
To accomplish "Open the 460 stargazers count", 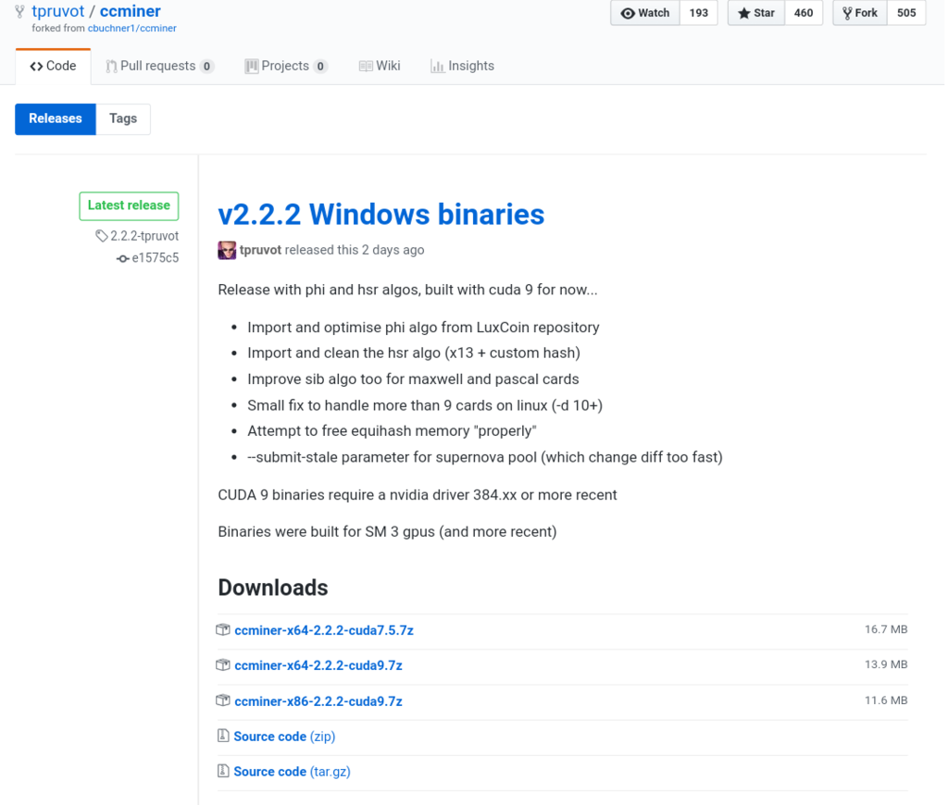I will click(804, 13).
